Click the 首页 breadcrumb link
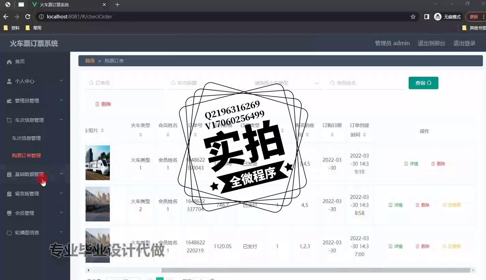486x280 pixels. (90, 61)
